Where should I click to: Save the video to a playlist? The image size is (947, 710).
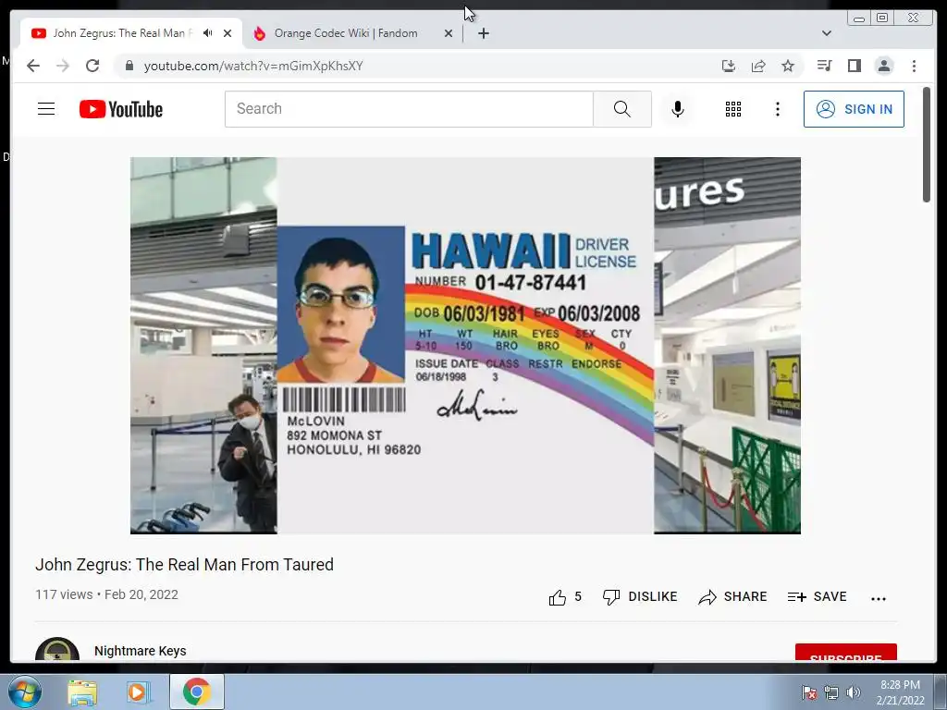(x=818, y=597)
